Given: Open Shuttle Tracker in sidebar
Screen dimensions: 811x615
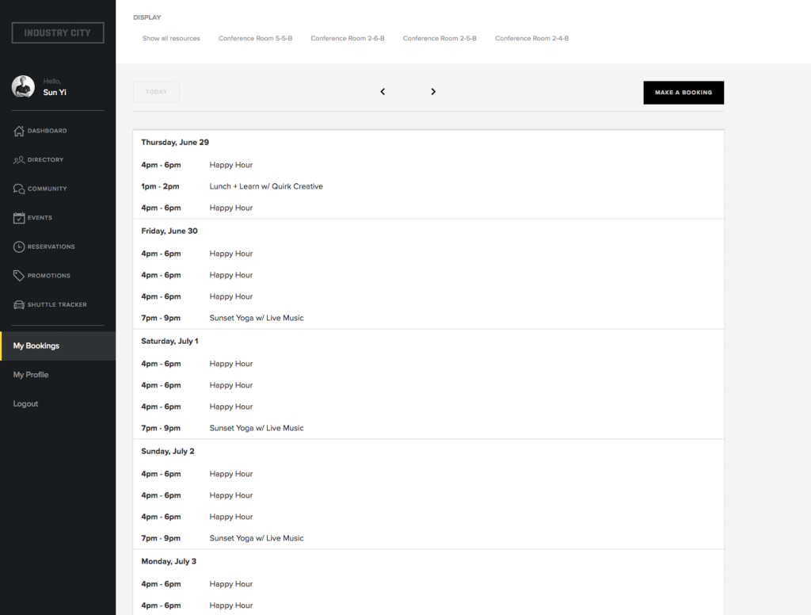Looking at the screenshot, I should [x=57, y=305].
